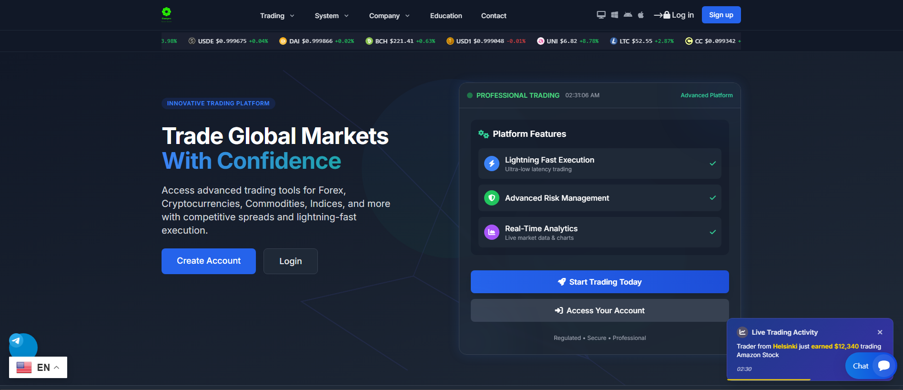Click the Real-Time Analytics checkmark
The height and width of the screenshot is (390, 903).
click(713, 232)
